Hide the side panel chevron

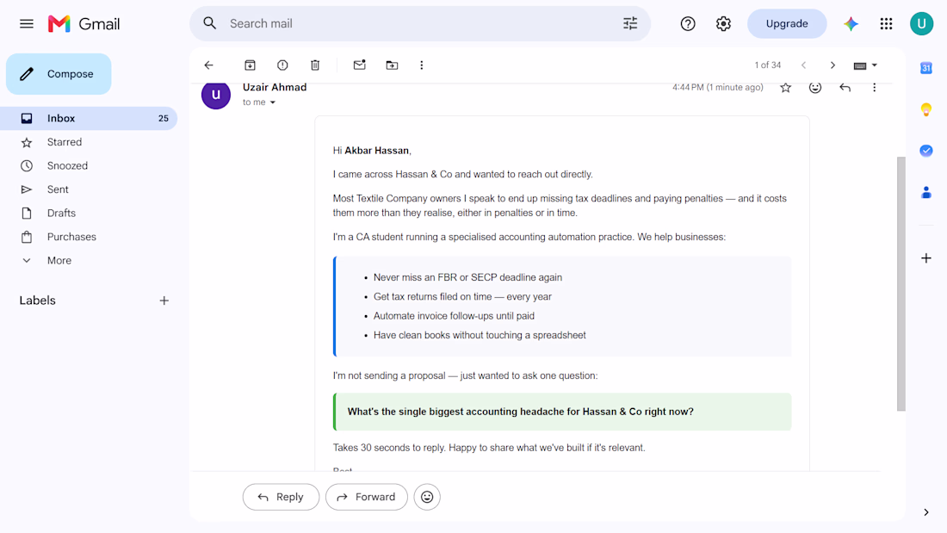click(925, 512)
